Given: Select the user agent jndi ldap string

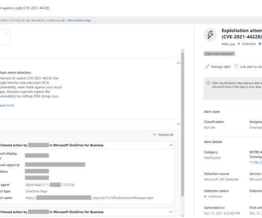Looking at the screenshot, I should pyautogui.click(x=50, y=184).
